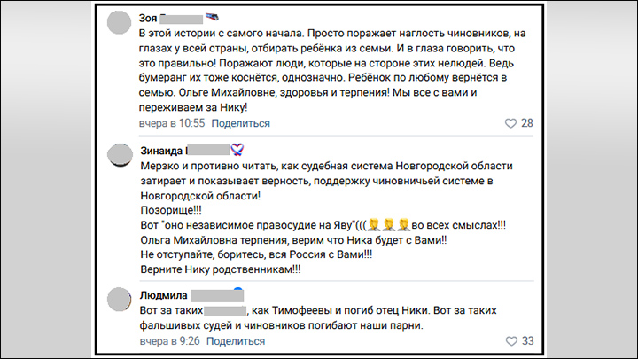Screen dimensions: 638x359
Task: Click the train emoji beside Зоя's name
Action: 212,17
